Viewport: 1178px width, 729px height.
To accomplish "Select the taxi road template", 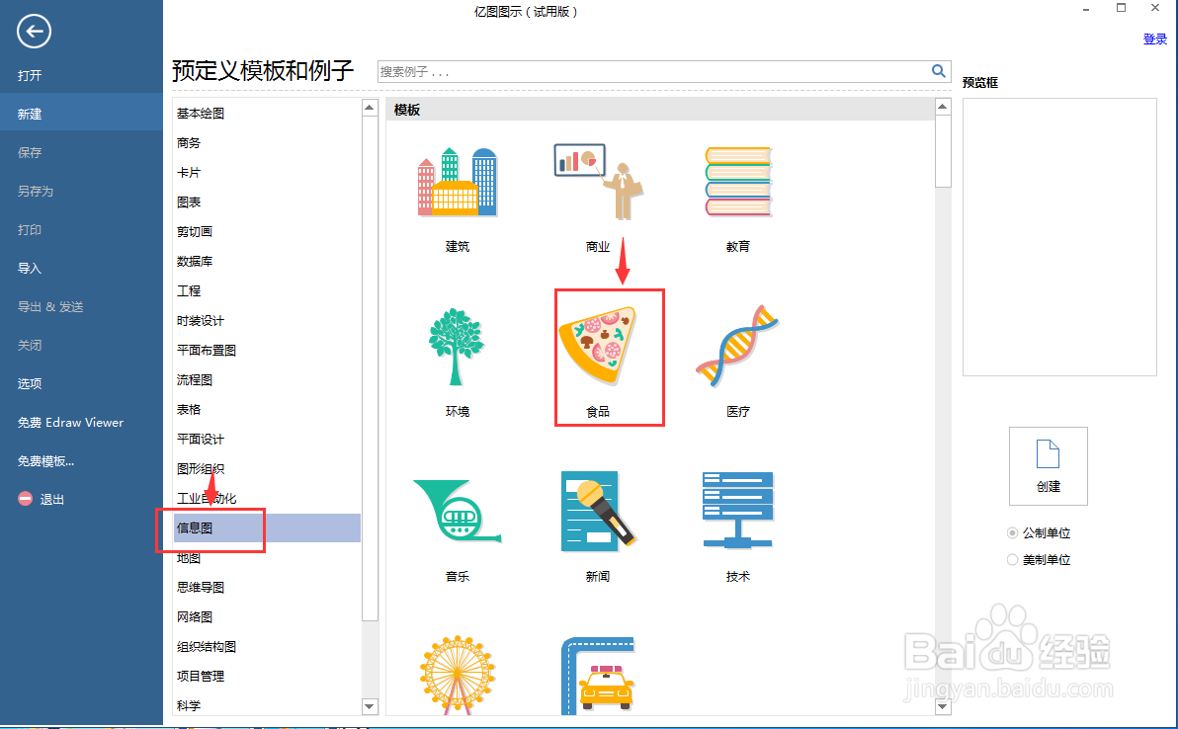I will [x=598, y=676].
